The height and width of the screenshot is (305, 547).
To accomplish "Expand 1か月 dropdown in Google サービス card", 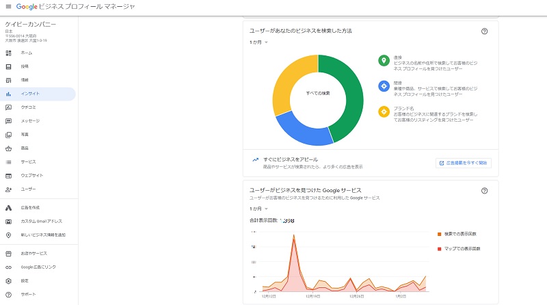I will (258, 209).
